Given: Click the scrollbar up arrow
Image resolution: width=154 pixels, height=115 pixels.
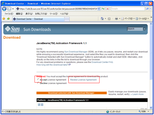Looking at the screenshot, I should tap(151, 24).
